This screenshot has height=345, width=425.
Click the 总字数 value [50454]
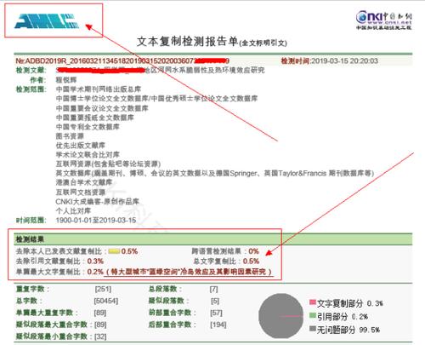click(105, 301)
